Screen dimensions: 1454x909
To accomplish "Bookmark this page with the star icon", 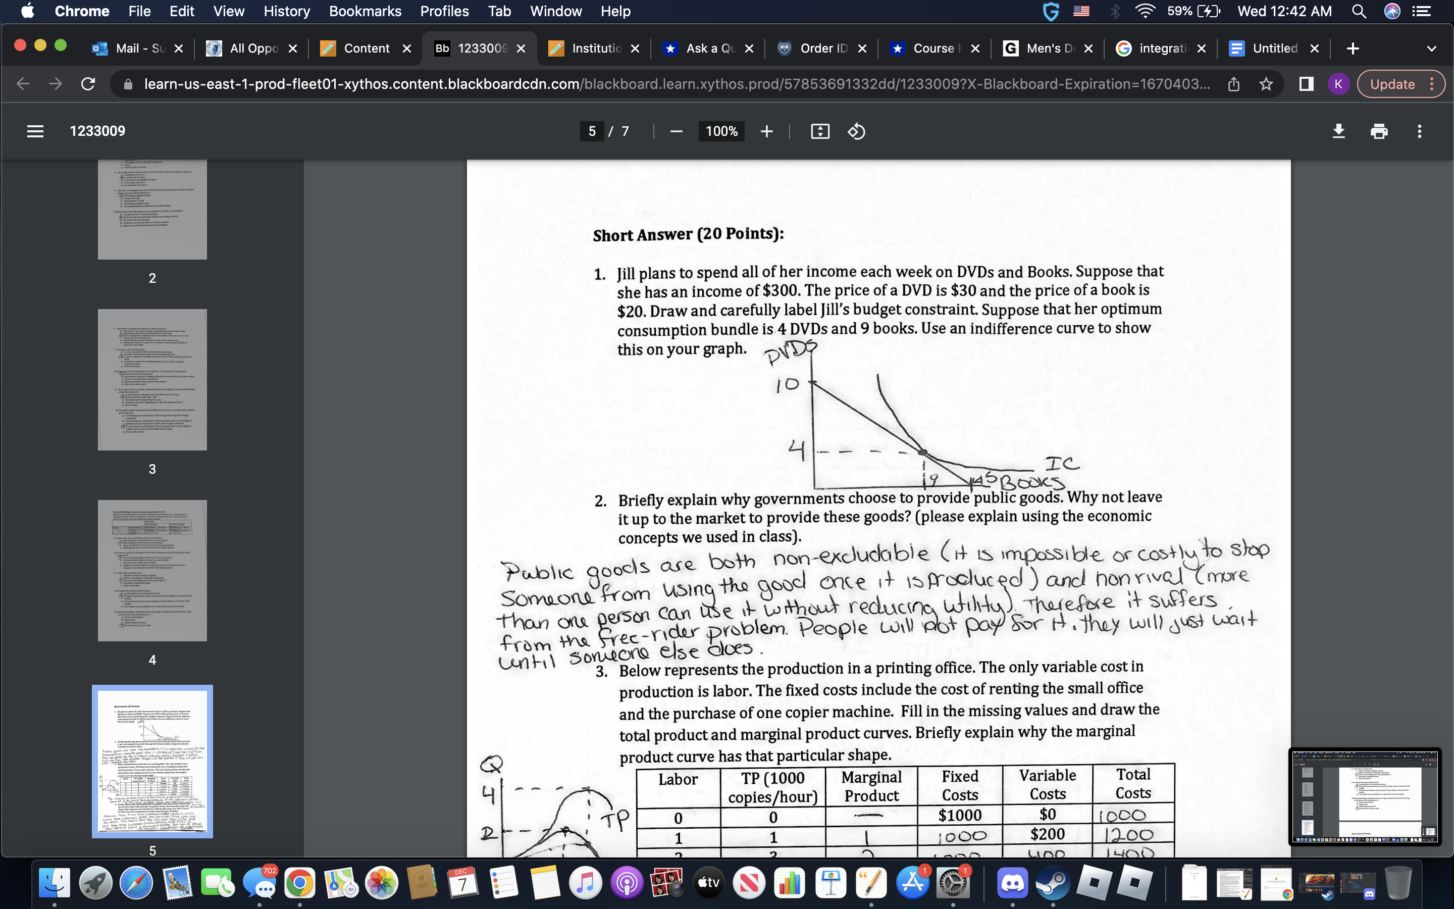I will click(x=1266, y=83).
